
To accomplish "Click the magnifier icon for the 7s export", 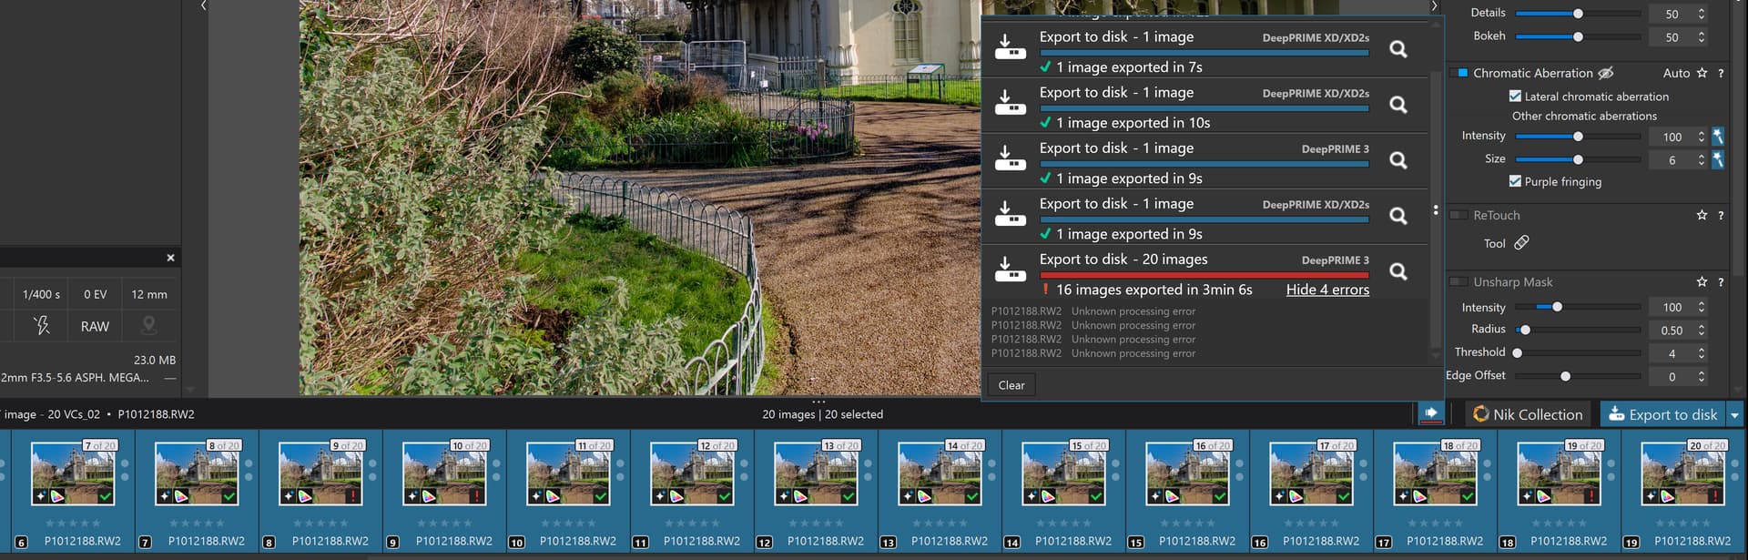I will pos(1398,49).
